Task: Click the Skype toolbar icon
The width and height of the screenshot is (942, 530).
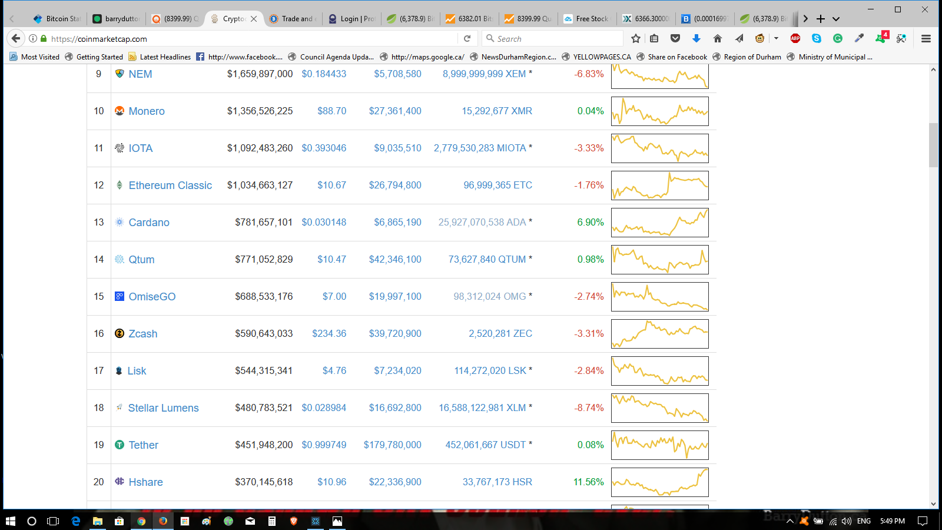Action: coord(817,38)
